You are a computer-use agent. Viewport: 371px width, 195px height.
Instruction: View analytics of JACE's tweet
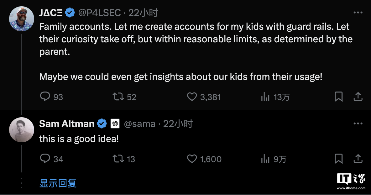(265, 97)
